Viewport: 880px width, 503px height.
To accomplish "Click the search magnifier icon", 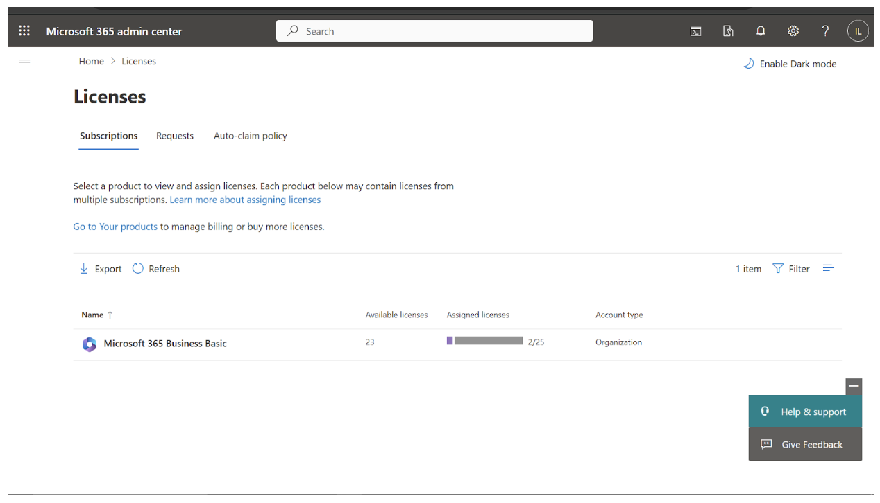I will [x=293, y=31].
